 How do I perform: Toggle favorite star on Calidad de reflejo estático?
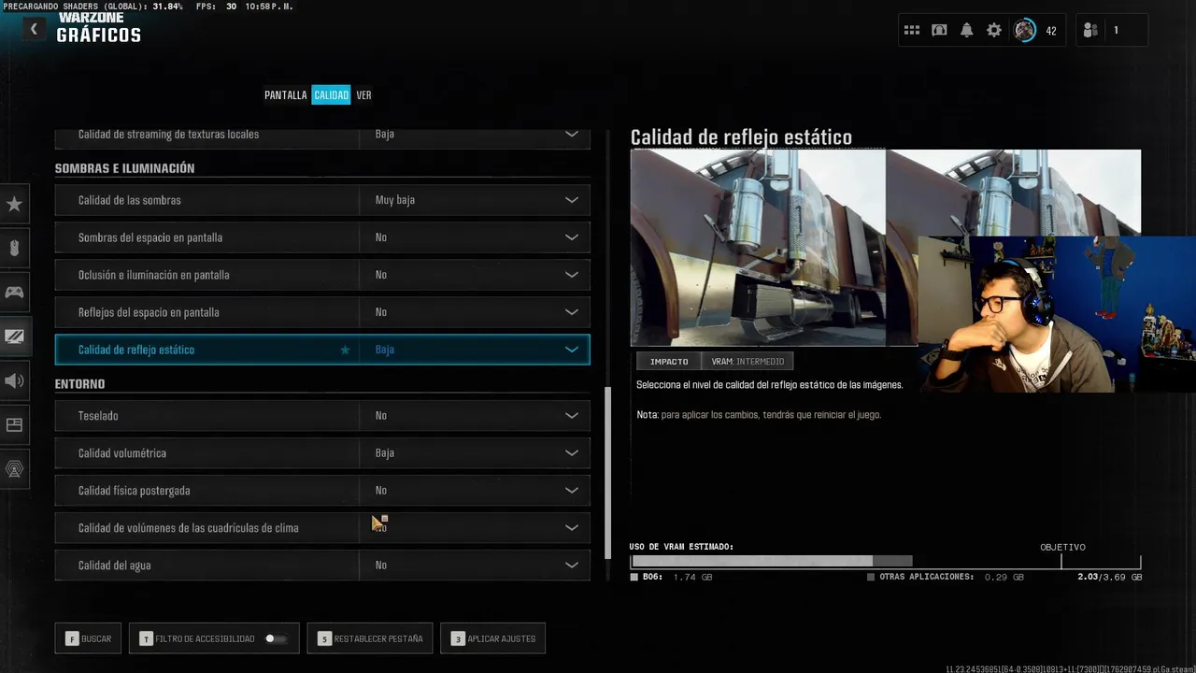pyautogui.click(x=345, y=350)
